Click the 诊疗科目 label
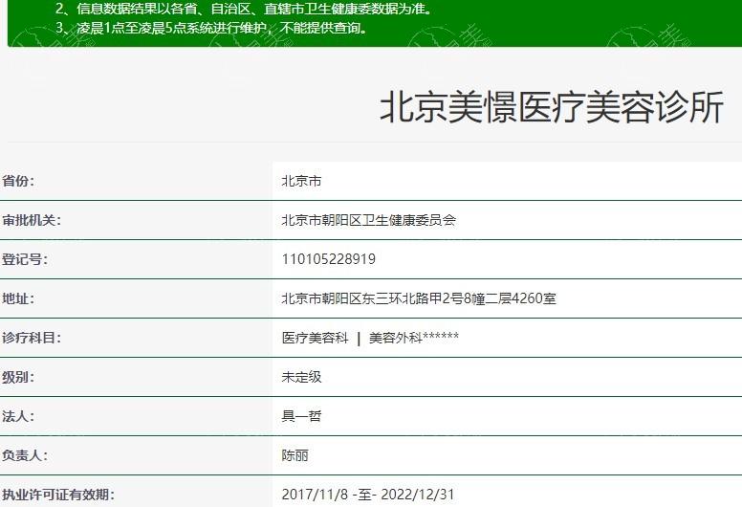 [x=32, y=338]
